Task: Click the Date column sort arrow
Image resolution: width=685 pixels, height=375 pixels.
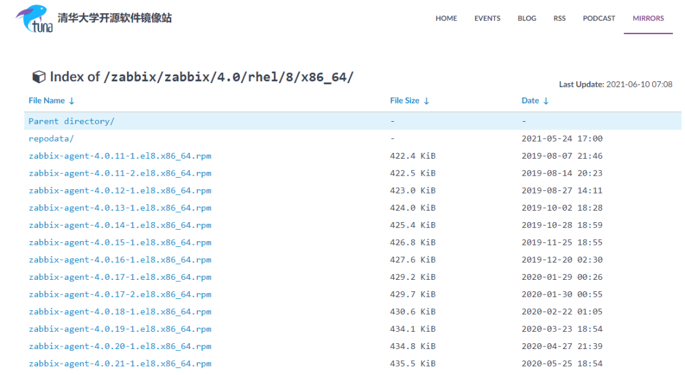Action: click(x=546, y=100)
